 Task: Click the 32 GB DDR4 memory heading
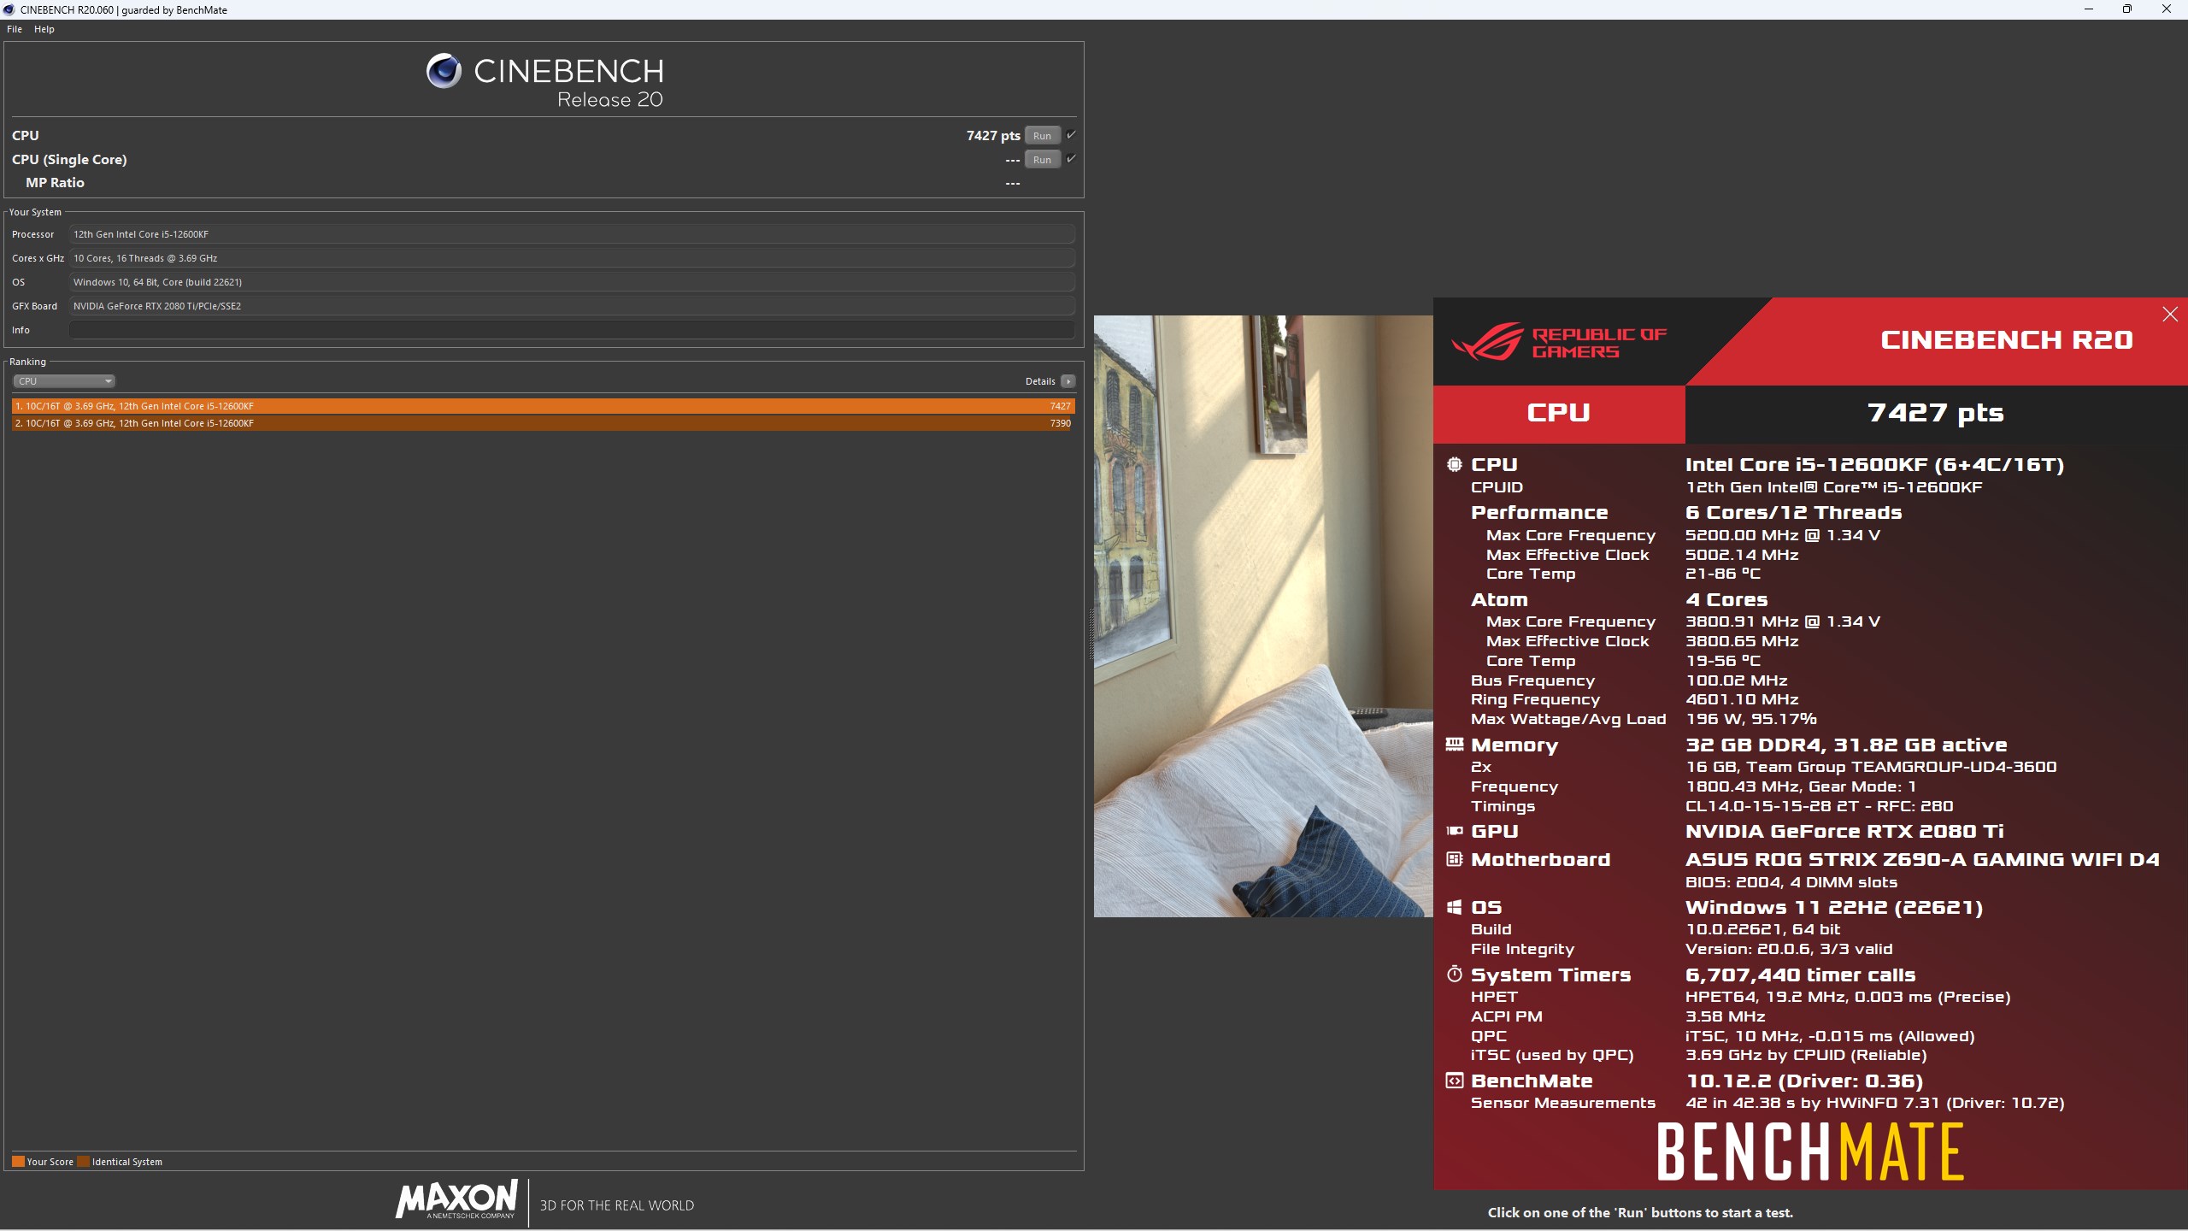[x=1846, y=745]
